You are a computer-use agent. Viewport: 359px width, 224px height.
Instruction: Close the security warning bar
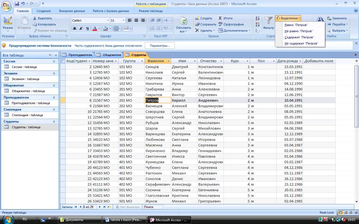(x=356, y=43)
